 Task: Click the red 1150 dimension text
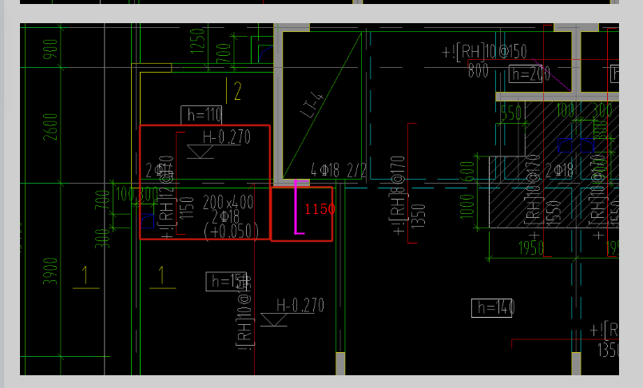click(x=320, y=209)
